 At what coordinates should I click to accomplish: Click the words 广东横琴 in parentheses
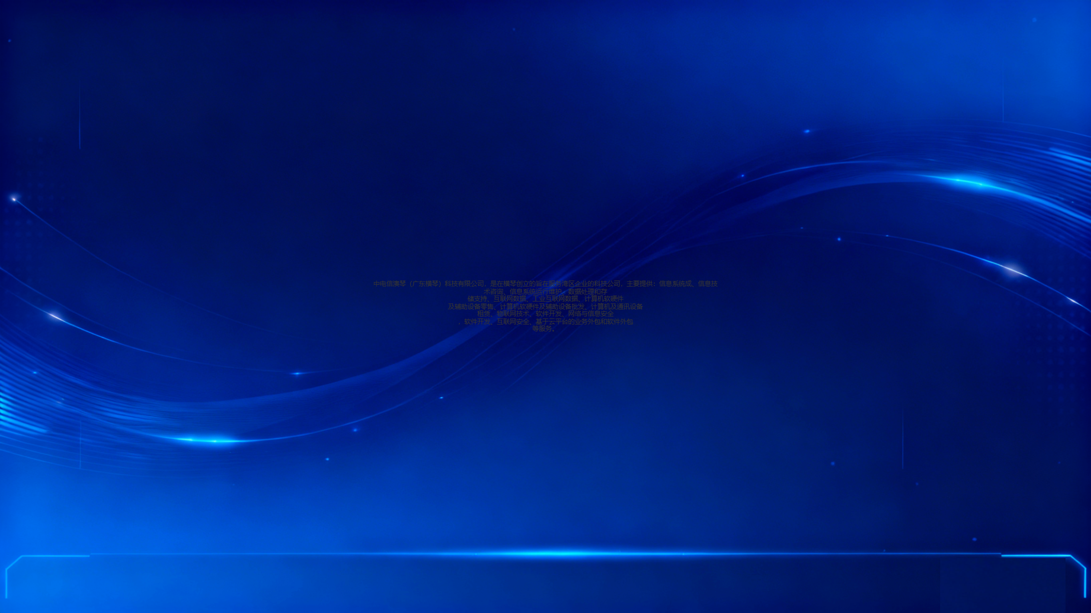(425, 284)
